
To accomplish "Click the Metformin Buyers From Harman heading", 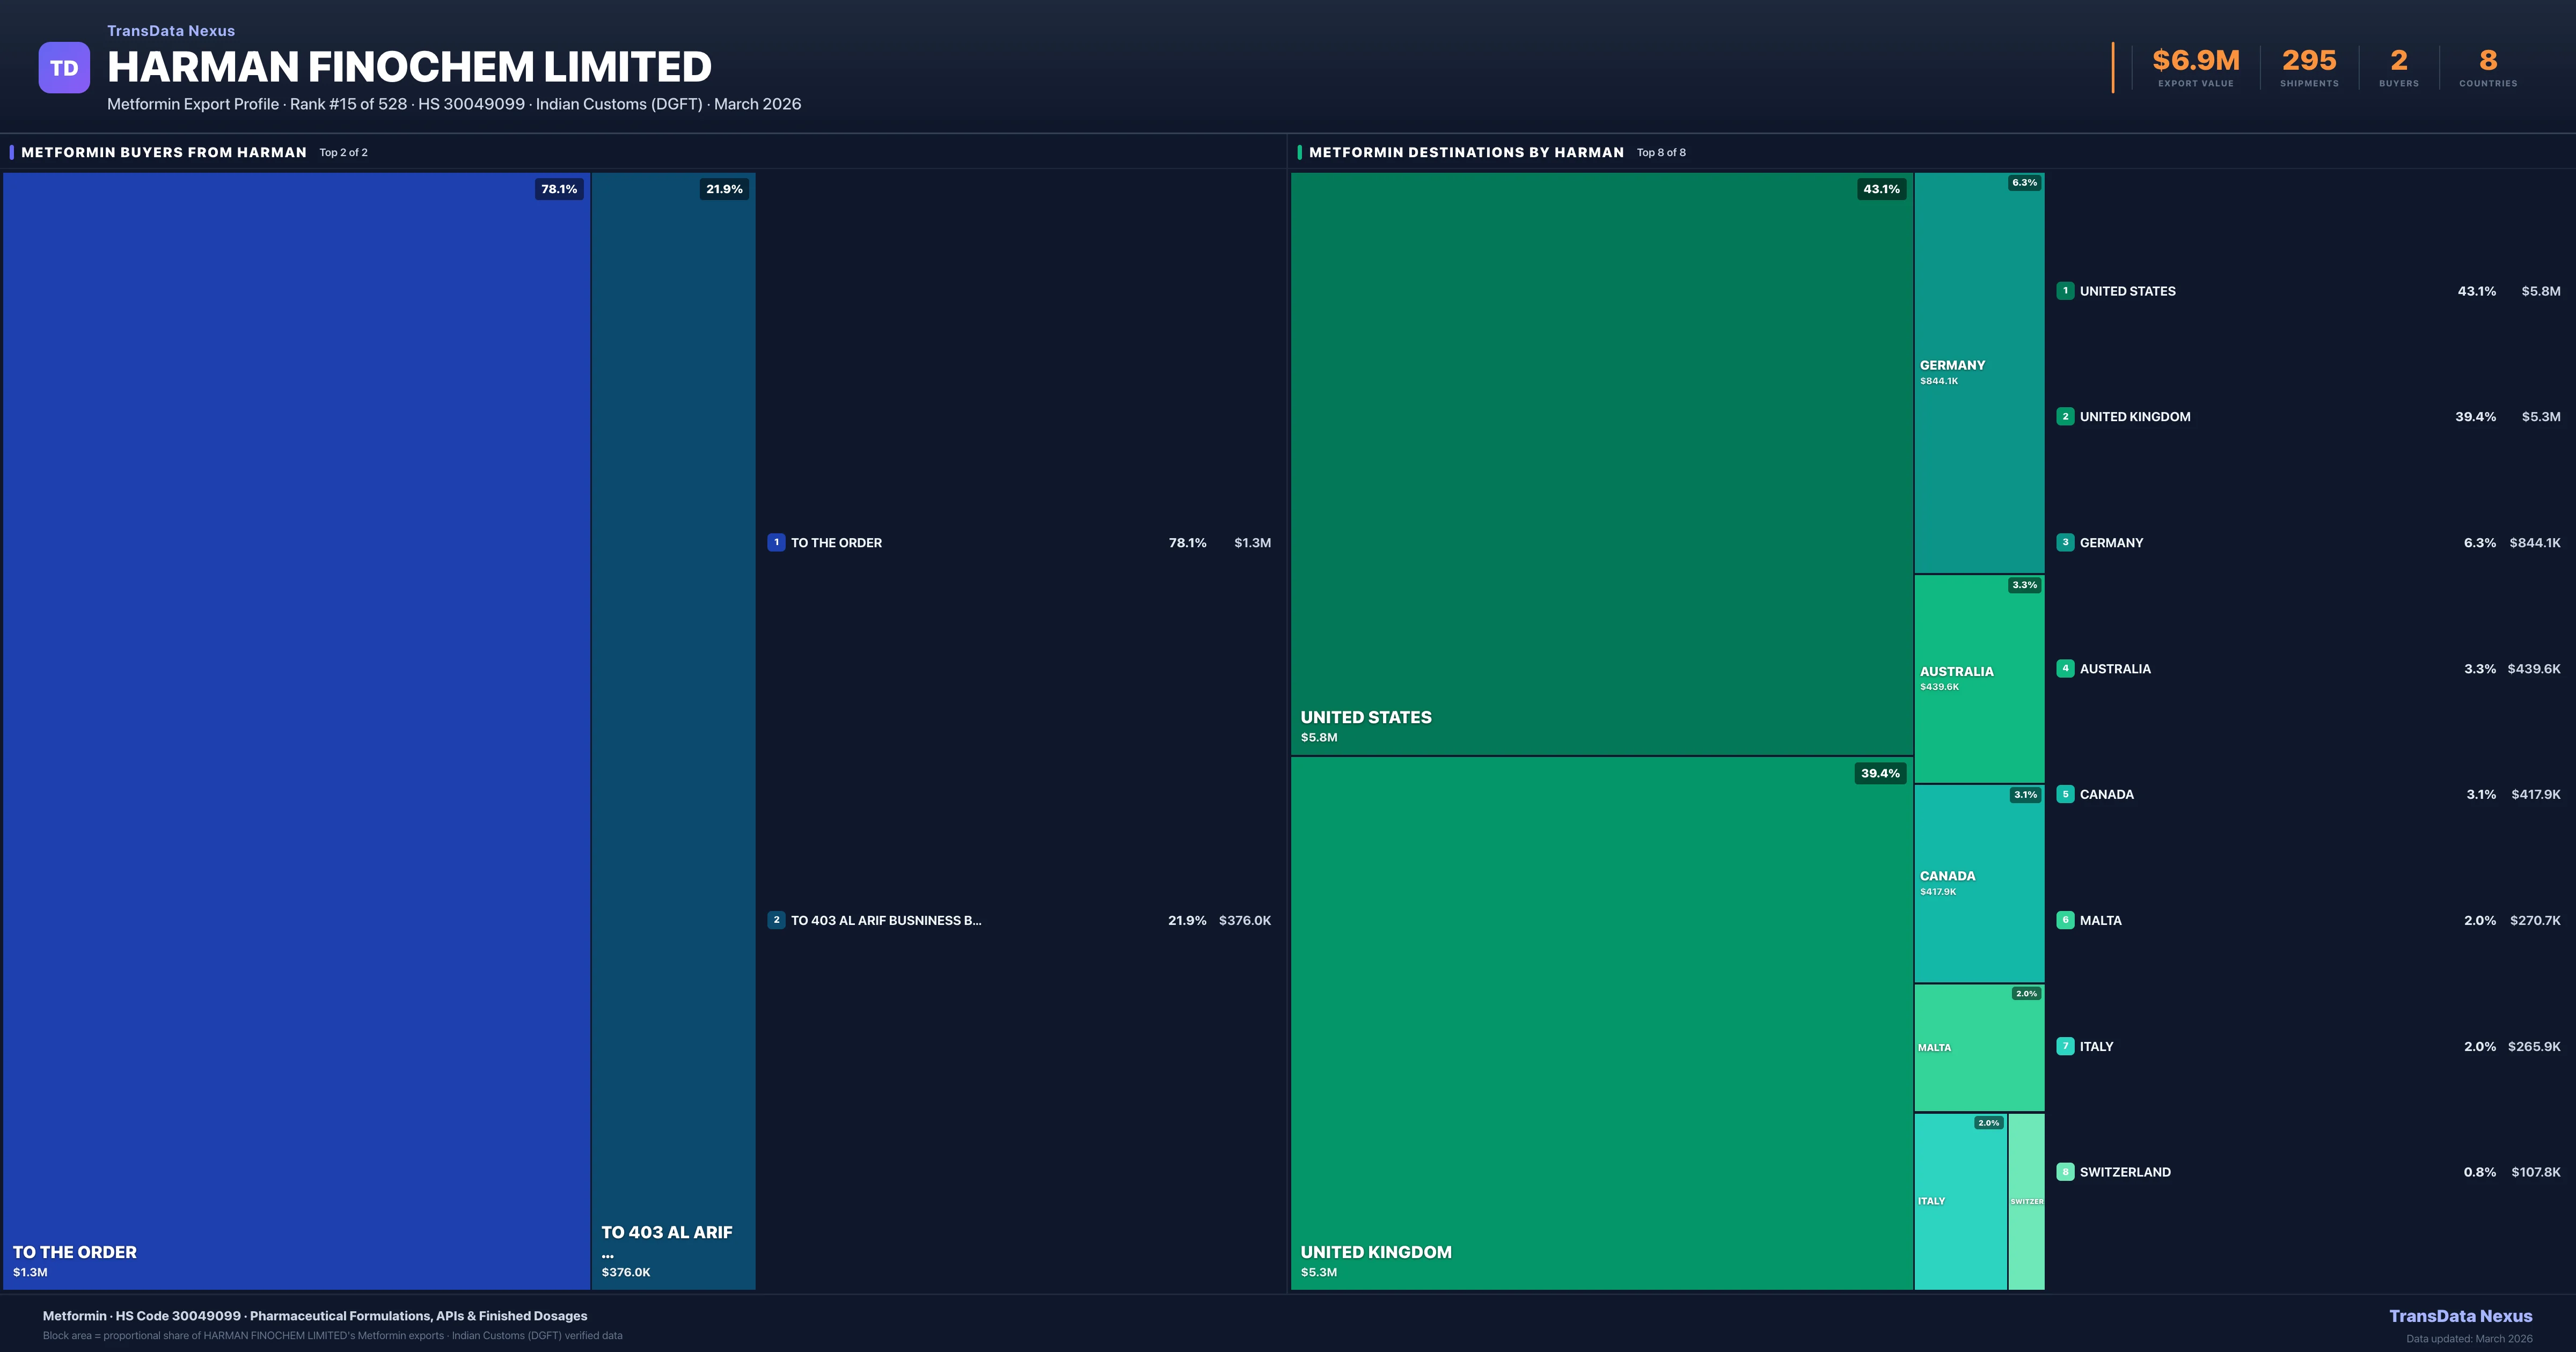I will 164,152.
